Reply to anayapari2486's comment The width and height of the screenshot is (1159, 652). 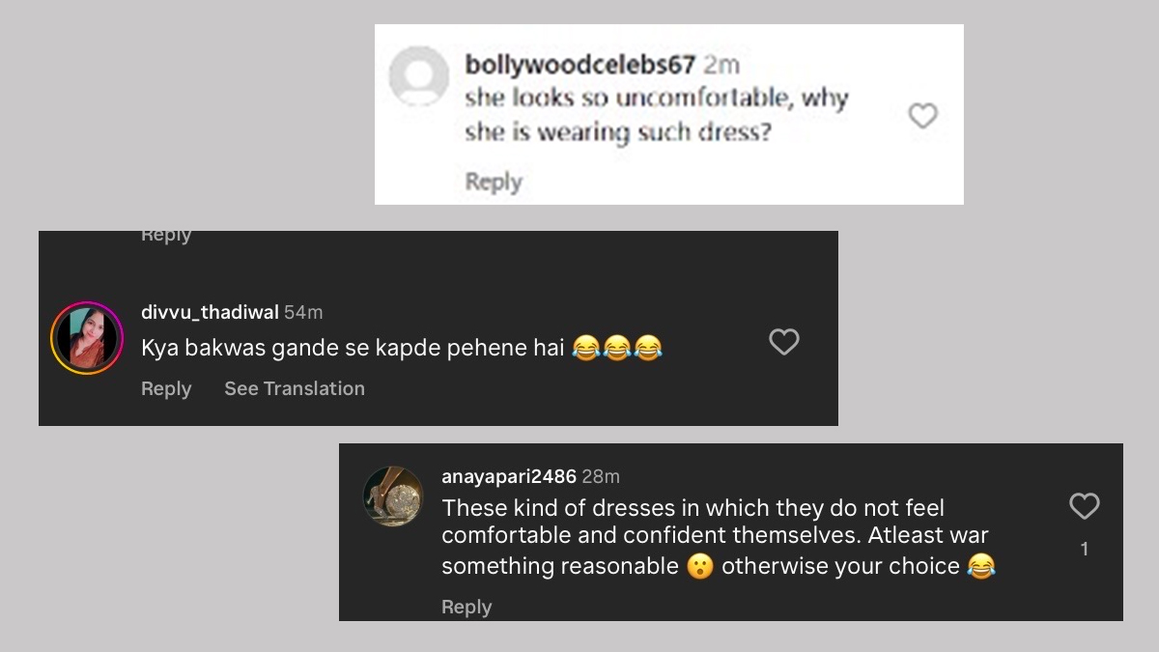(x=466, y=607)
